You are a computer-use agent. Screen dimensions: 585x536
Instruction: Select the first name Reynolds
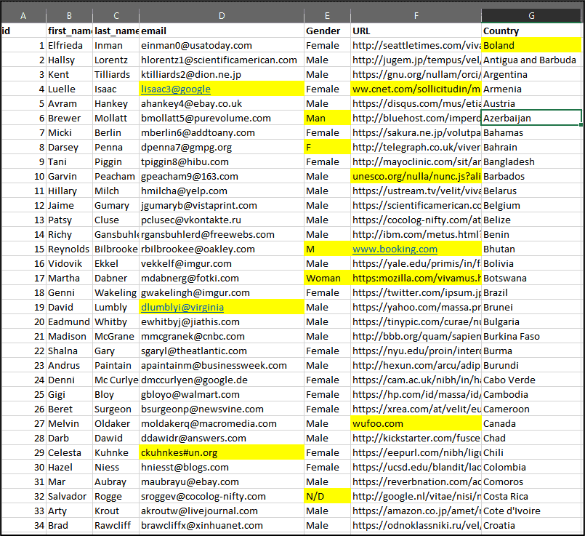[69, 249]
